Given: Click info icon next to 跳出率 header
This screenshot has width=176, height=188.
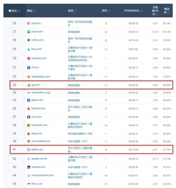Looking at the screenshot, I should (168, 13).
